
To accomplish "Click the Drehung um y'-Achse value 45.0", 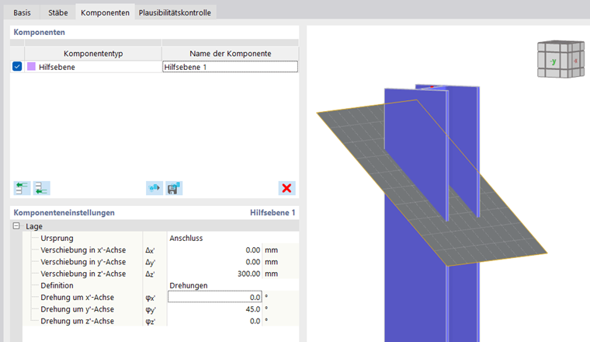I will 214,309.
